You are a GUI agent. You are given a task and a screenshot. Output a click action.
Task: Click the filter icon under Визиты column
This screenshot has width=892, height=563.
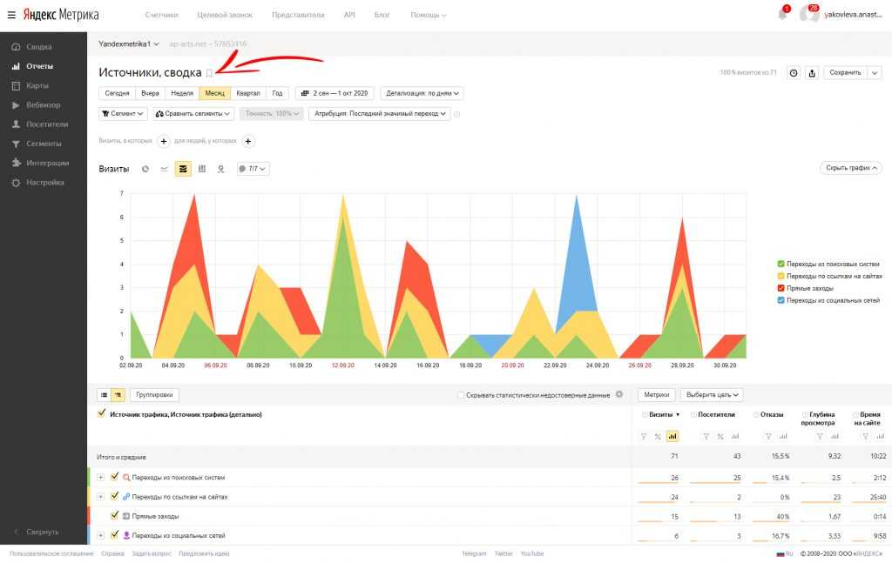click(644, 436)
